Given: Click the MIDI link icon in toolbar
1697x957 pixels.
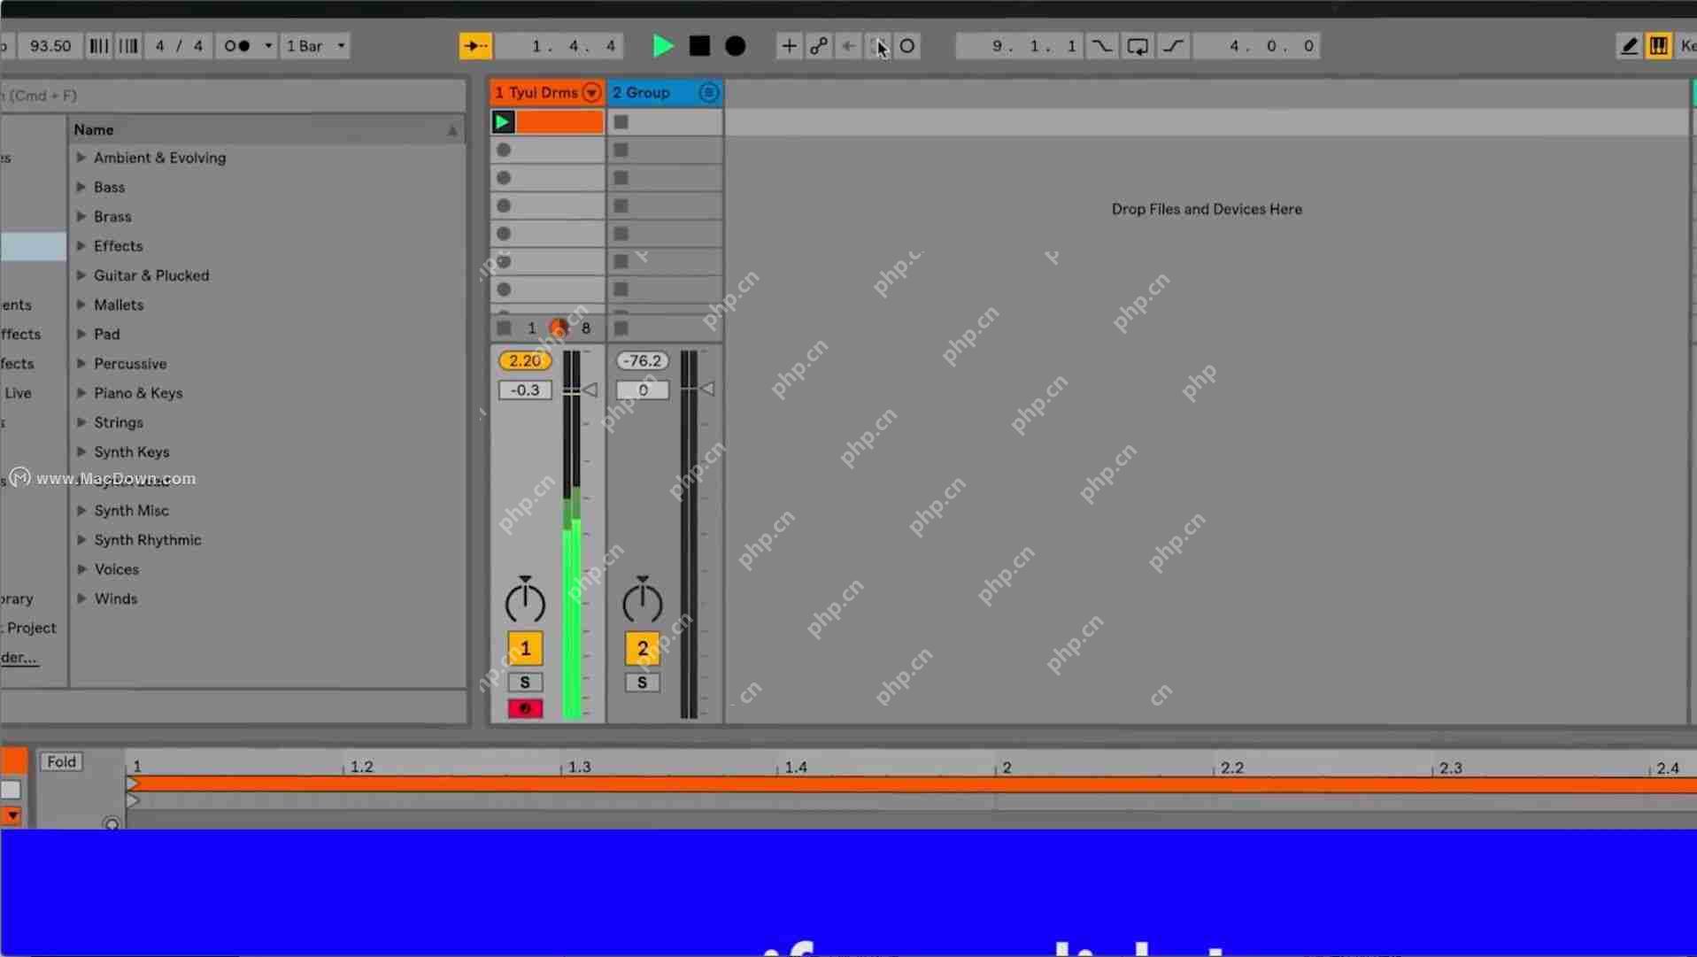Looking at the screenshot, I should coord(819,46).
